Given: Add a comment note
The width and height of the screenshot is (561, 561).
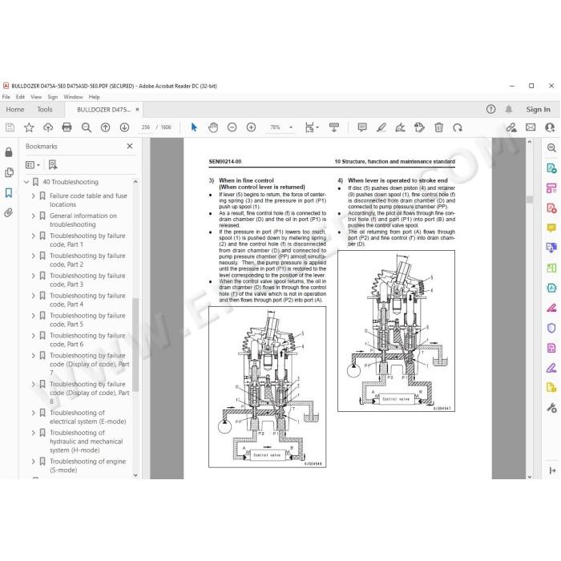Looking at the screenshot, I should pyautogui.click(x=362, y=127).
